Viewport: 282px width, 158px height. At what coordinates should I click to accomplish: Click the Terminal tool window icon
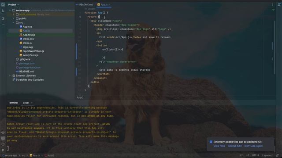(x=3, y=138)
